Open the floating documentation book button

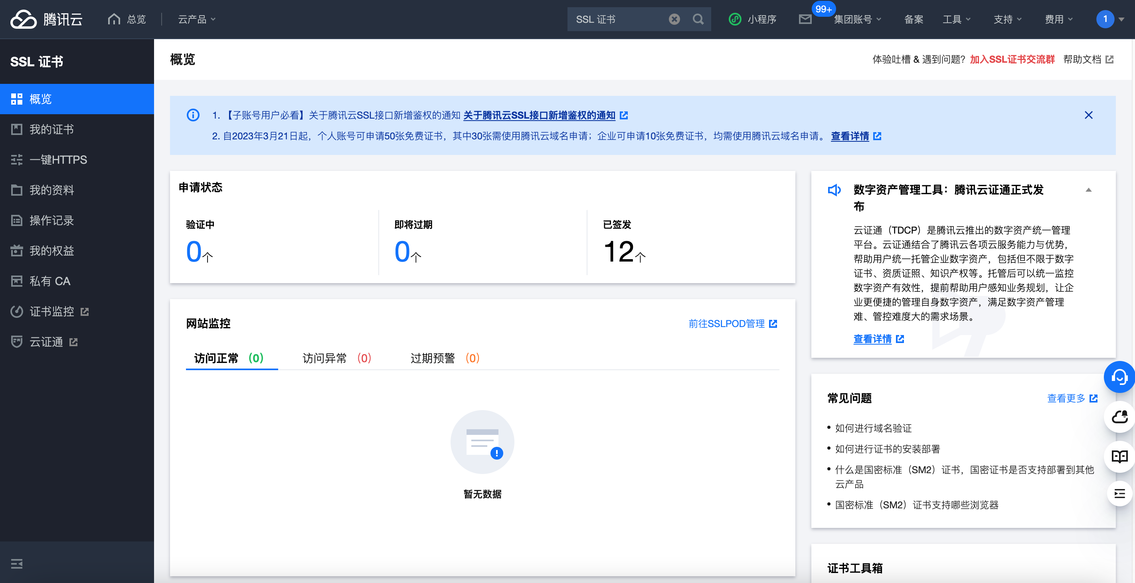pos(1120,456)
